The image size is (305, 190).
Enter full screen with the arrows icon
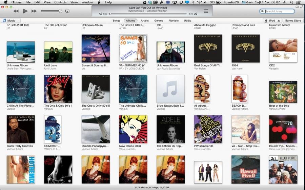pyautogui.click(x=302, y=7)
